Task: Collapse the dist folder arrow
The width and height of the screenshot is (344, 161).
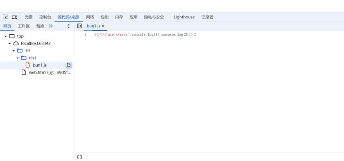Action: pos(18,58)
